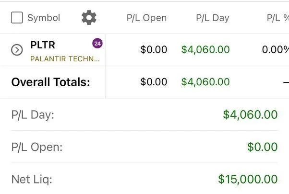Tick the select-all Symbol checkbox

tap(17, 18)
